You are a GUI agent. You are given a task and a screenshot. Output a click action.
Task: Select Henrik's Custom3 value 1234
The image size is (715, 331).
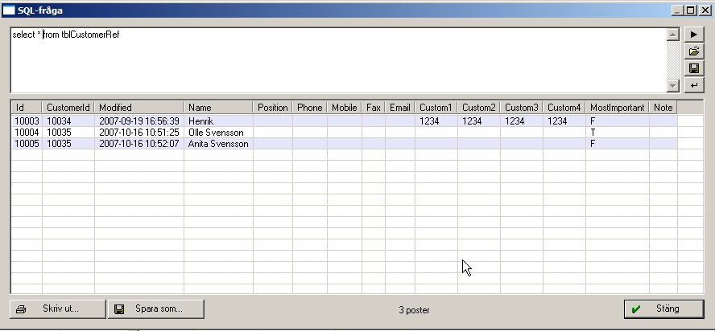pos(521,121)
